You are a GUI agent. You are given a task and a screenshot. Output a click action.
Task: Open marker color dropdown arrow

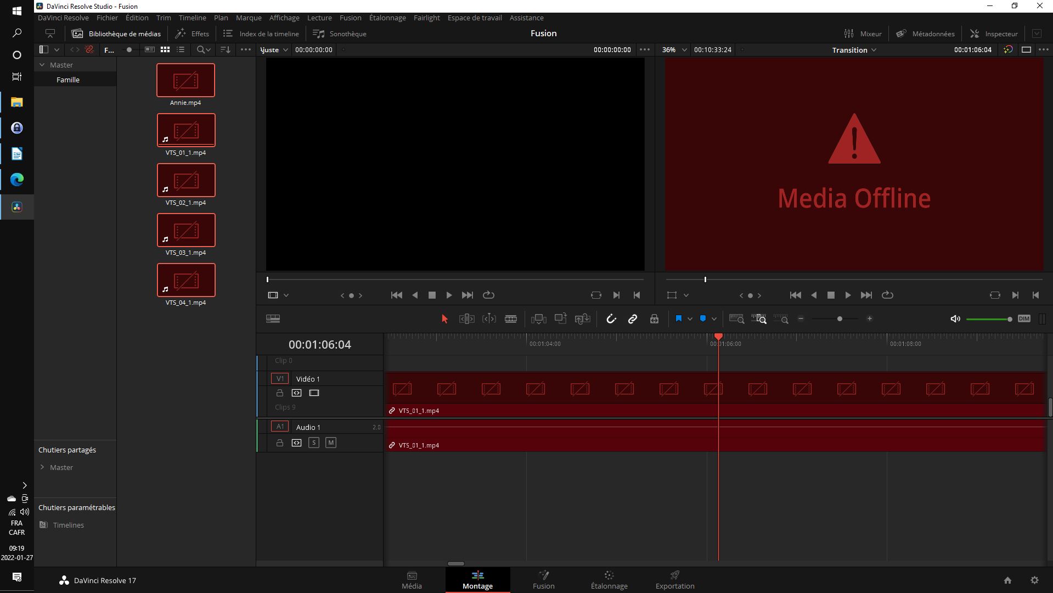coord(714,319)
